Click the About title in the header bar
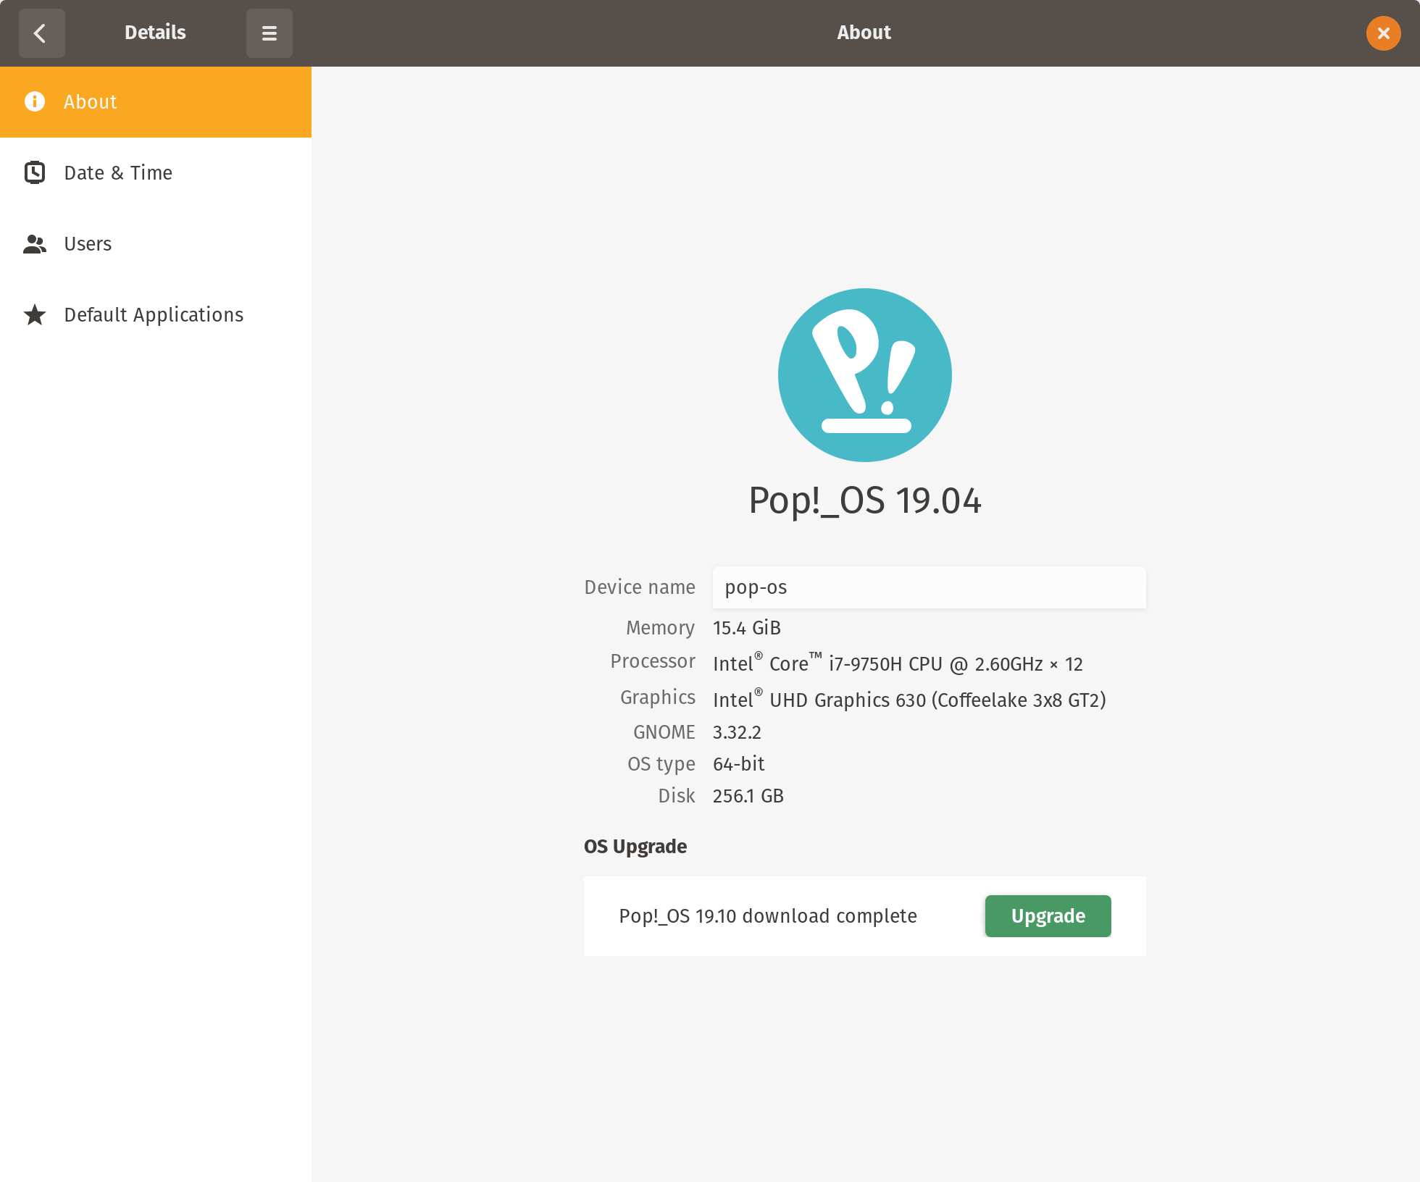 (x=863, y=32)
